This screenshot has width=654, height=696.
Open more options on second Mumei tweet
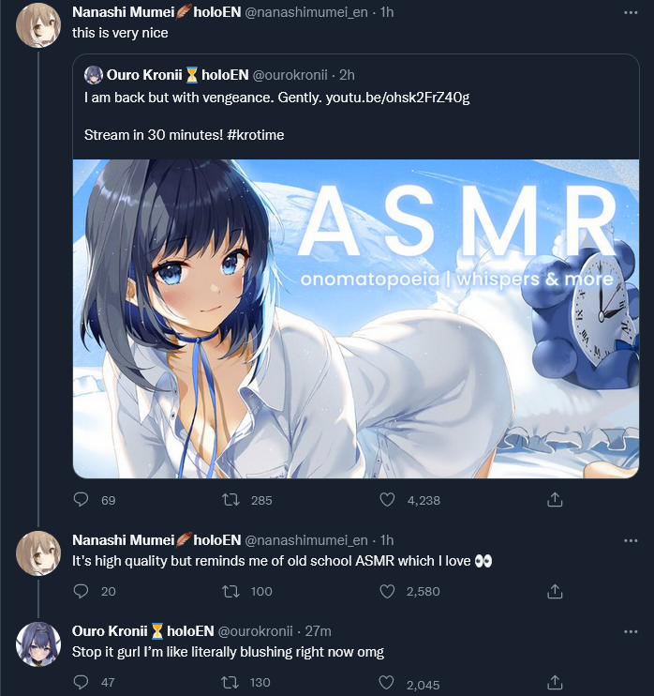coord(631,540)
